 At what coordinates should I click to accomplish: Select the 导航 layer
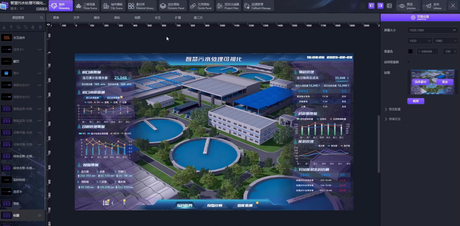22,204
